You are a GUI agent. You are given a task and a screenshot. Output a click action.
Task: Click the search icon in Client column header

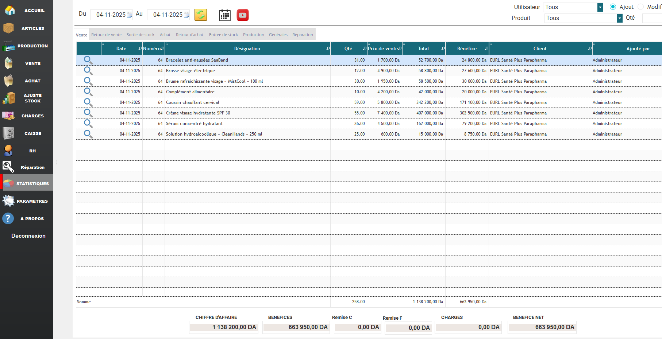[589, 48]
